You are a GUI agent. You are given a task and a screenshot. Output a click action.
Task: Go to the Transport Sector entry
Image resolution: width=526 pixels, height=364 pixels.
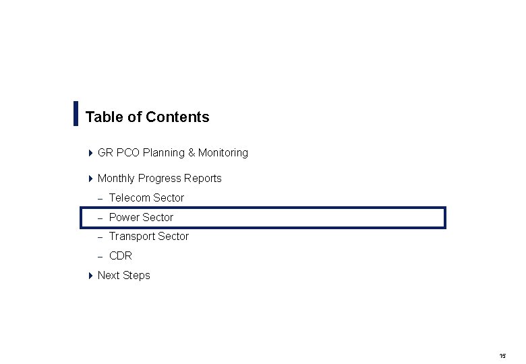pos(149,237)
